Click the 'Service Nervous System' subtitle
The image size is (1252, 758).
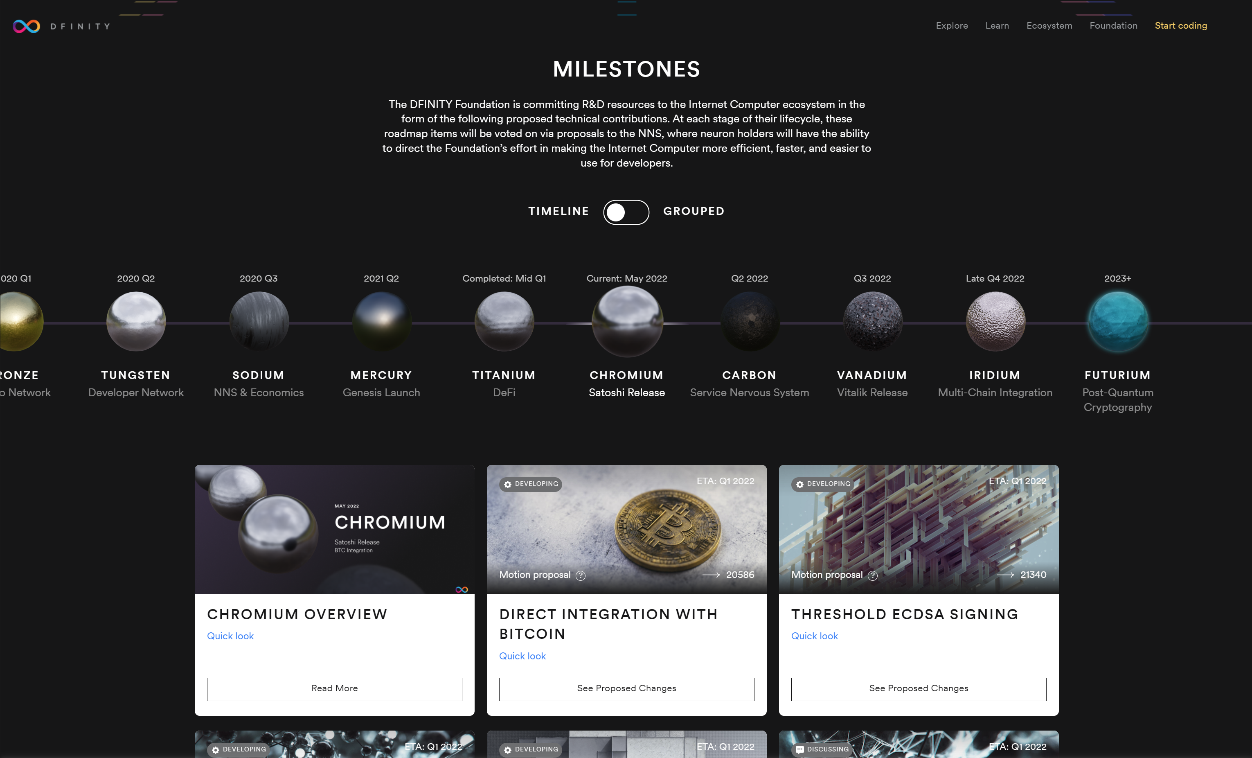[750, 393]
